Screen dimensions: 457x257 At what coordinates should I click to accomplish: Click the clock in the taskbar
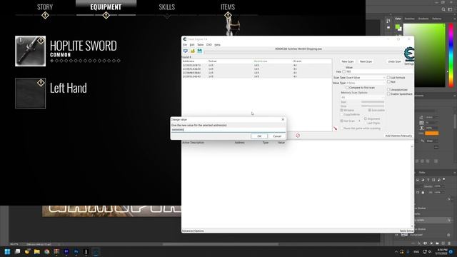[x=442, y=252]
